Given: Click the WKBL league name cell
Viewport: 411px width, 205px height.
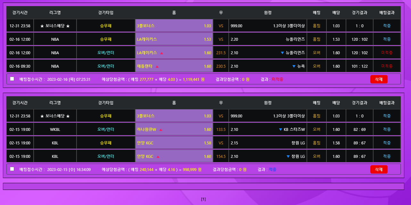Looking at the screenshot, I should click(55, 130).
